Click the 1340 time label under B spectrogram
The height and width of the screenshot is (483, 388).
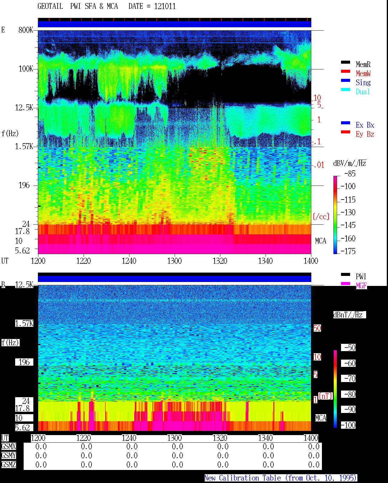point(266,438)
